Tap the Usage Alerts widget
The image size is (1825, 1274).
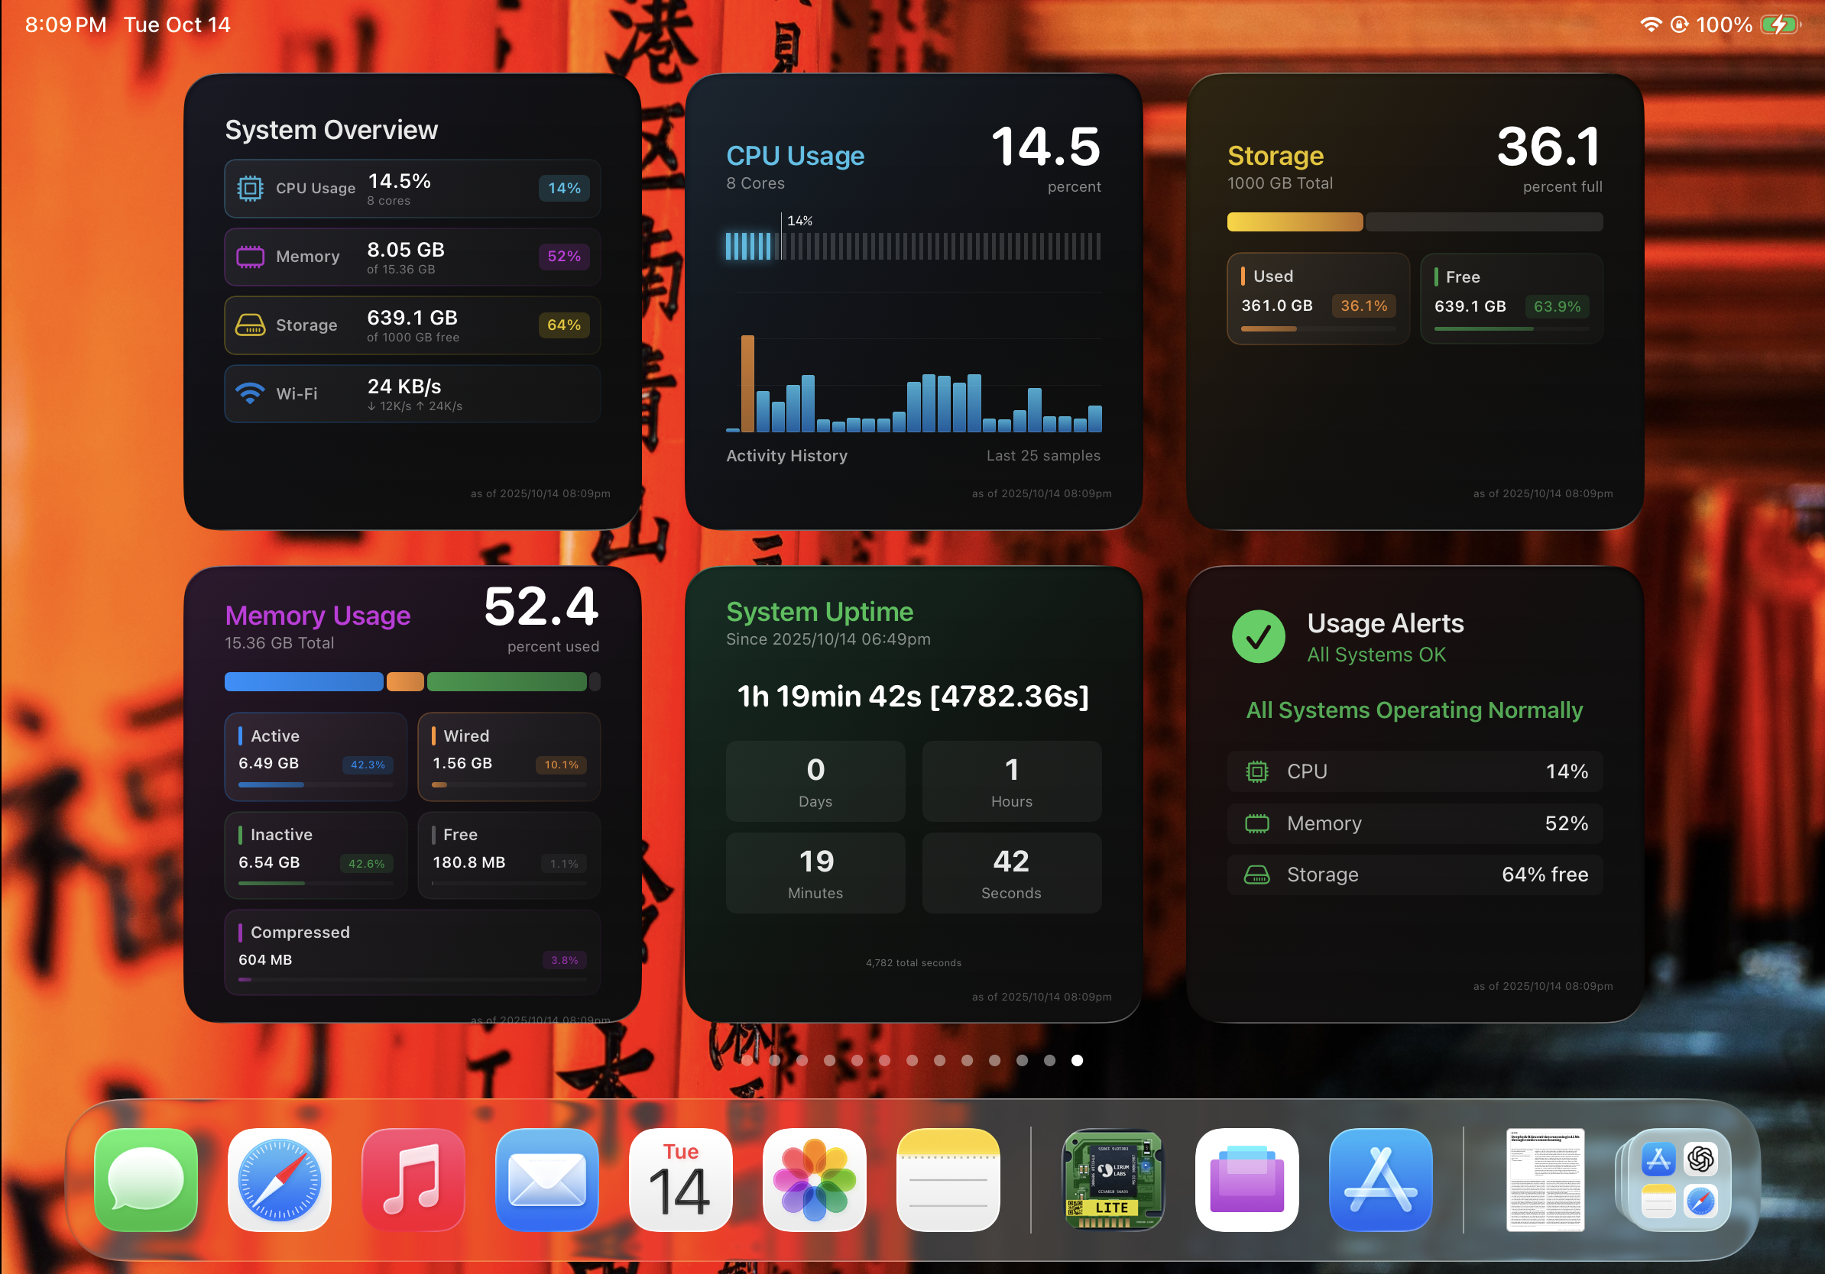pyautogui.click(x=1415, y=794)
